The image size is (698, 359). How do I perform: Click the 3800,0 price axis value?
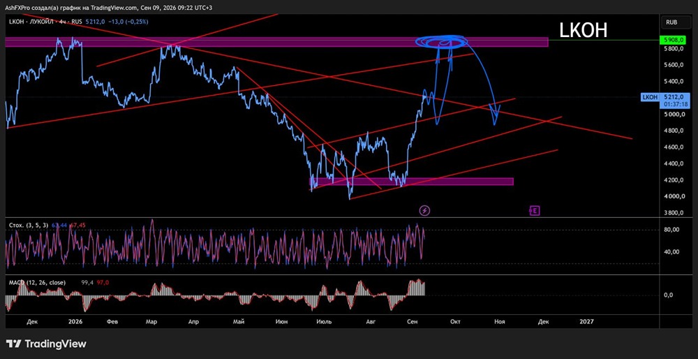pyautogui.click(x=674, y=213)
